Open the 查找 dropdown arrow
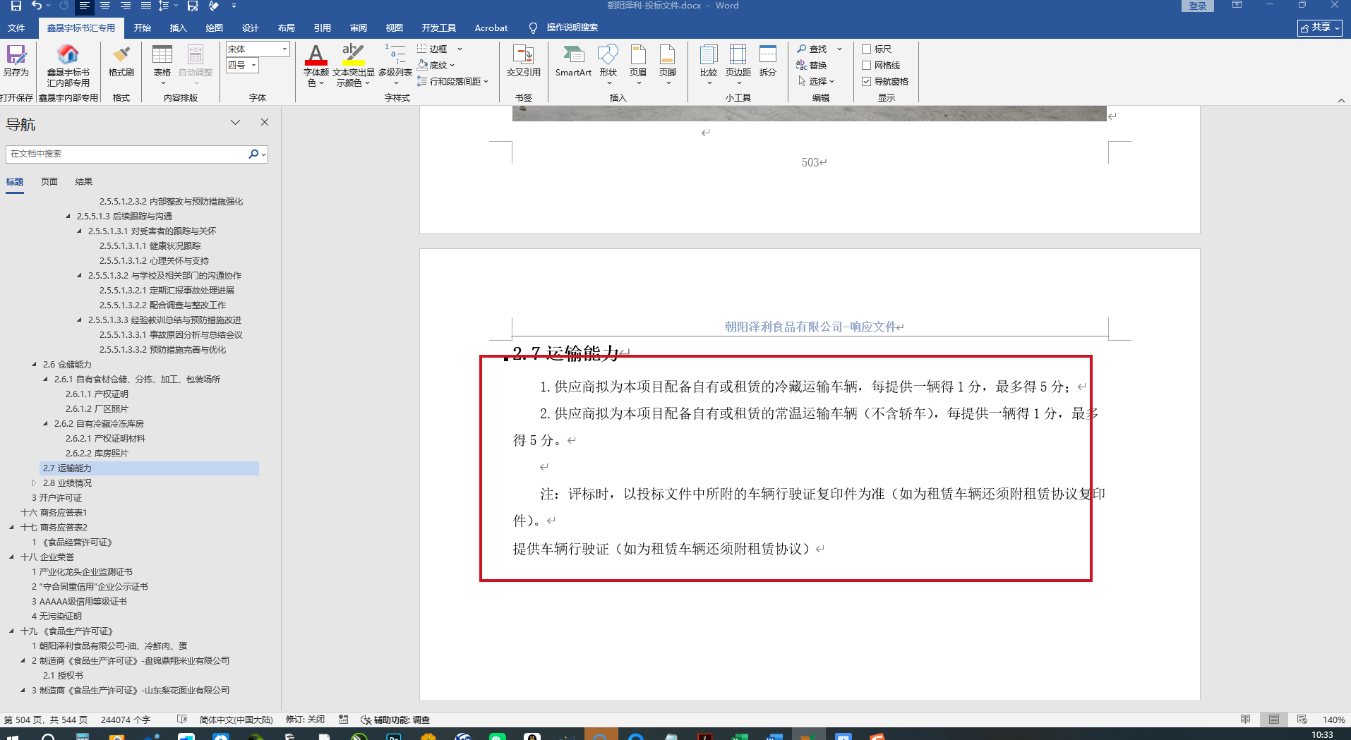Image resolution: width=1351 pixels, height=740 pixels. [839, 49]
